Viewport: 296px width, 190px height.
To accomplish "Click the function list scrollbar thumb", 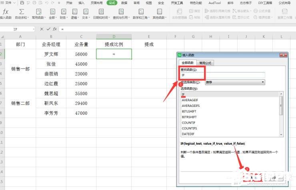I will click(x=281, y=105).
